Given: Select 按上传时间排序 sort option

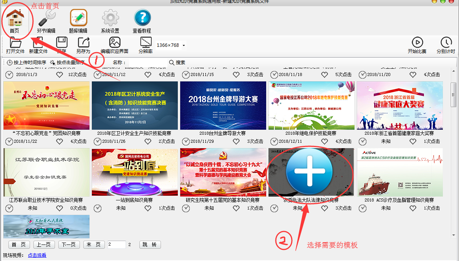Looking at the screenshot, I should point(27,62).
